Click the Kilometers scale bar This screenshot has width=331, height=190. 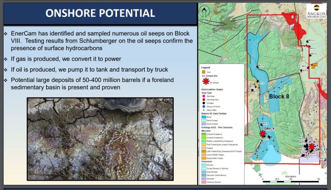[290, 178]
